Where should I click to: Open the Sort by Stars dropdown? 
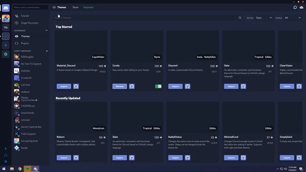263,18
